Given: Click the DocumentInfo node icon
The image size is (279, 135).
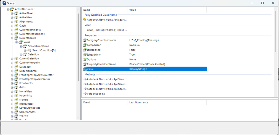Looking at the screenshot, I should pyautogui.click(x=17, y=71).
